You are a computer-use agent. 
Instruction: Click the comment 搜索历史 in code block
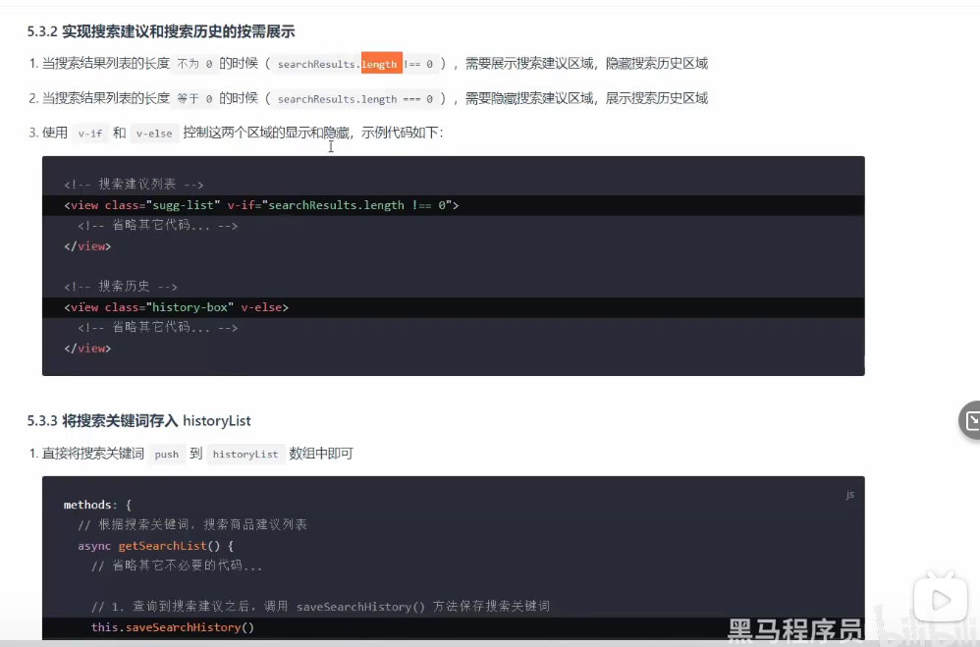(121, 286)
